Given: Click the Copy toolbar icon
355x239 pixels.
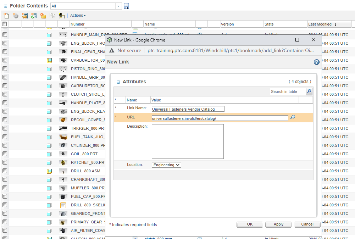Looking at the screenshot, I should [52, 16].
